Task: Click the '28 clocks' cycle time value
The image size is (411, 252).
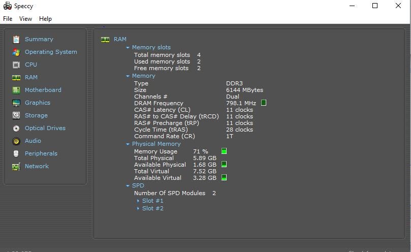Action: tap(240, 130)
